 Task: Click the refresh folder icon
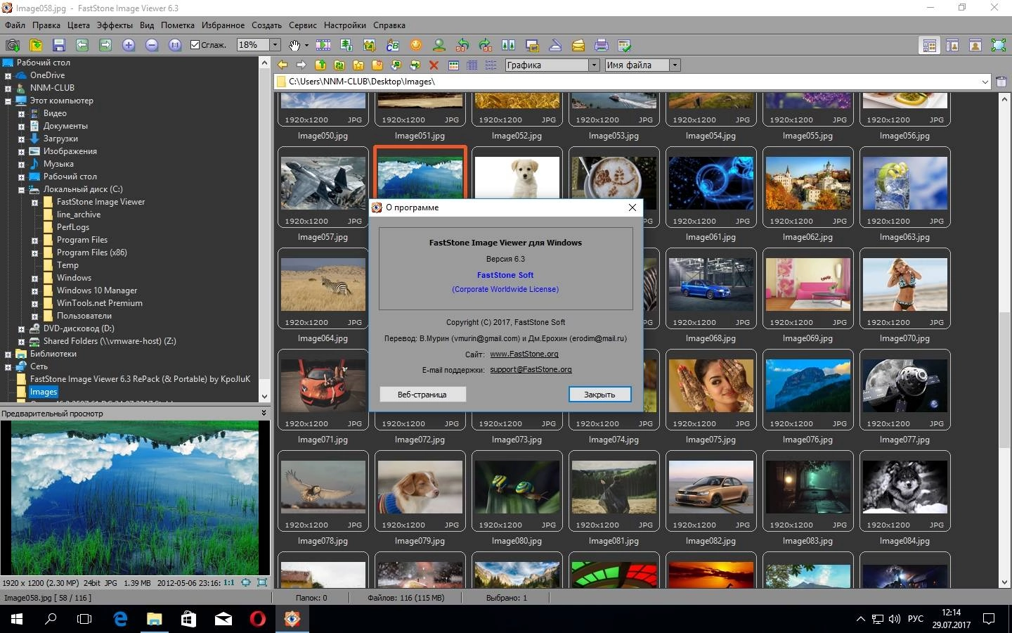[x=339, y=65]
